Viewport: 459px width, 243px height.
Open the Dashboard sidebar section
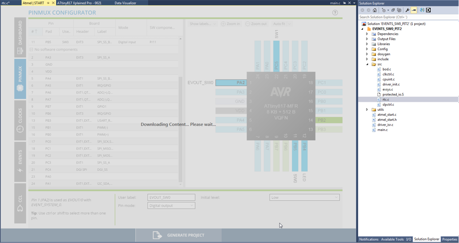(20, 37)
